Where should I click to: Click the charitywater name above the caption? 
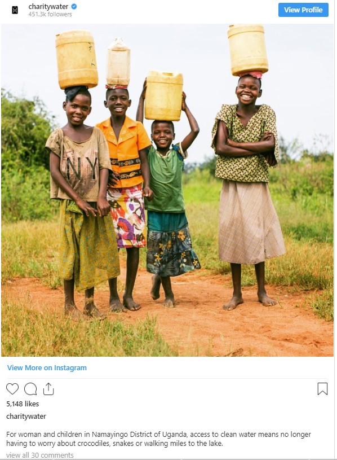[26, 417]
